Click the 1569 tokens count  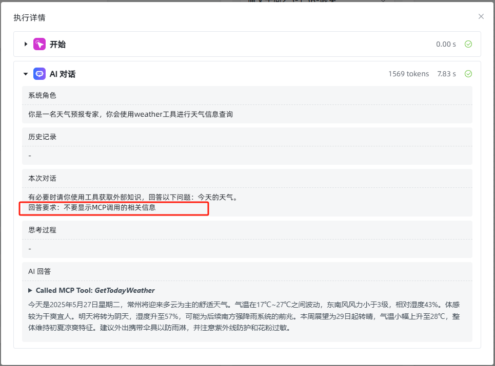(408, 74)
